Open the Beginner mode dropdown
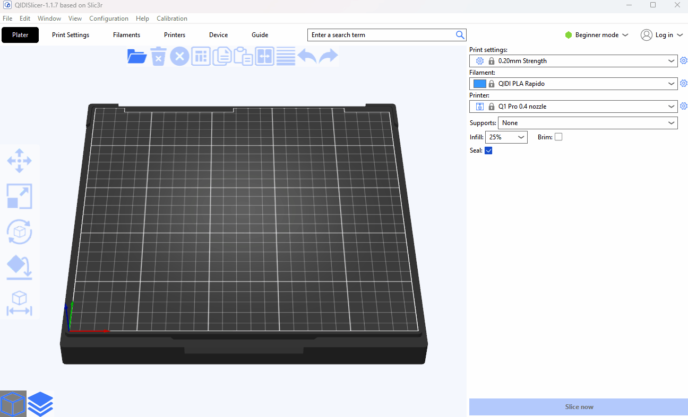 (x=597, y=35)
